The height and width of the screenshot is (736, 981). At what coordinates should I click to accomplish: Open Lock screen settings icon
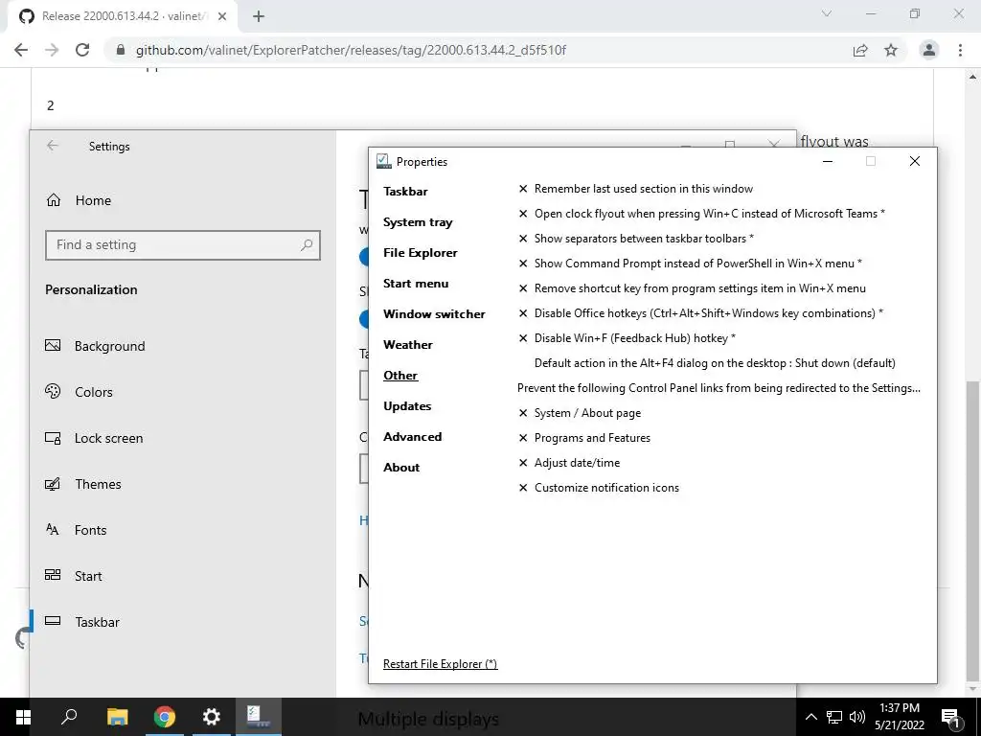(53, 438)
